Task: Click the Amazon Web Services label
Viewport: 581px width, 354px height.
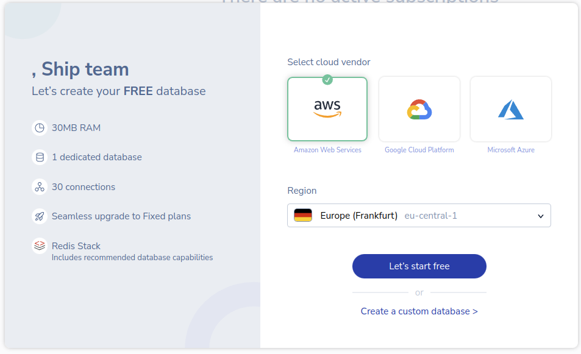Action: coord(327,149)
